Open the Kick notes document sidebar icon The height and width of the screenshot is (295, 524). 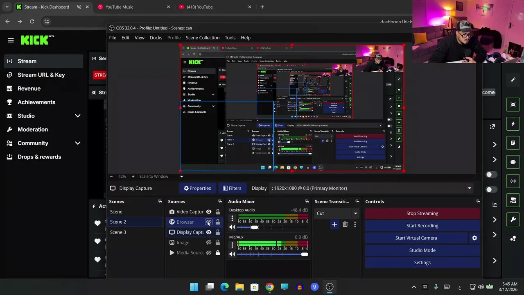point(513,143)
